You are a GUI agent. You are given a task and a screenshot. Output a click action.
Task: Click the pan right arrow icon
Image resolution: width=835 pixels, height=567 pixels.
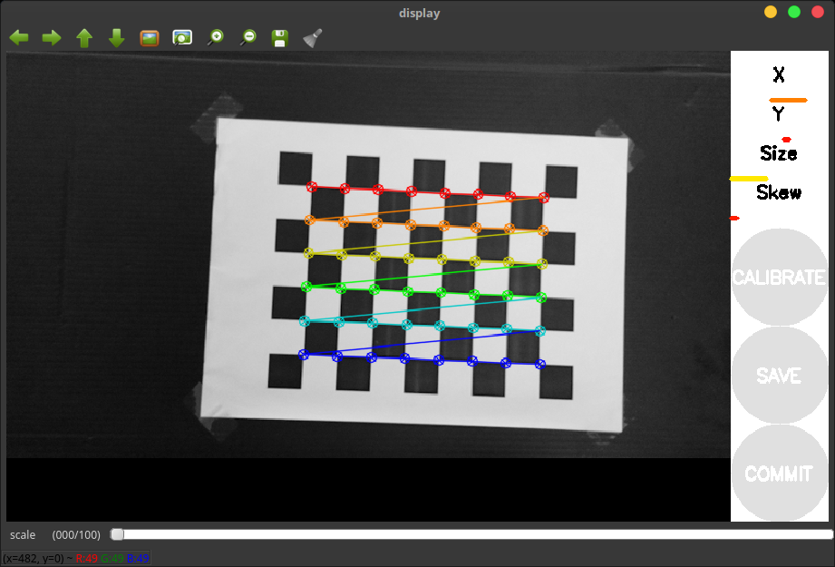[52, 38]
